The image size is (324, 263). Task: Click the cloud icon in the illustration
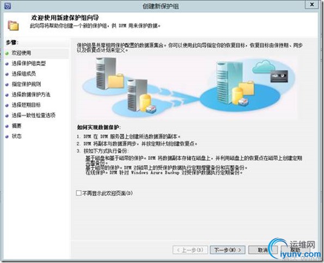tap(264, 67)
